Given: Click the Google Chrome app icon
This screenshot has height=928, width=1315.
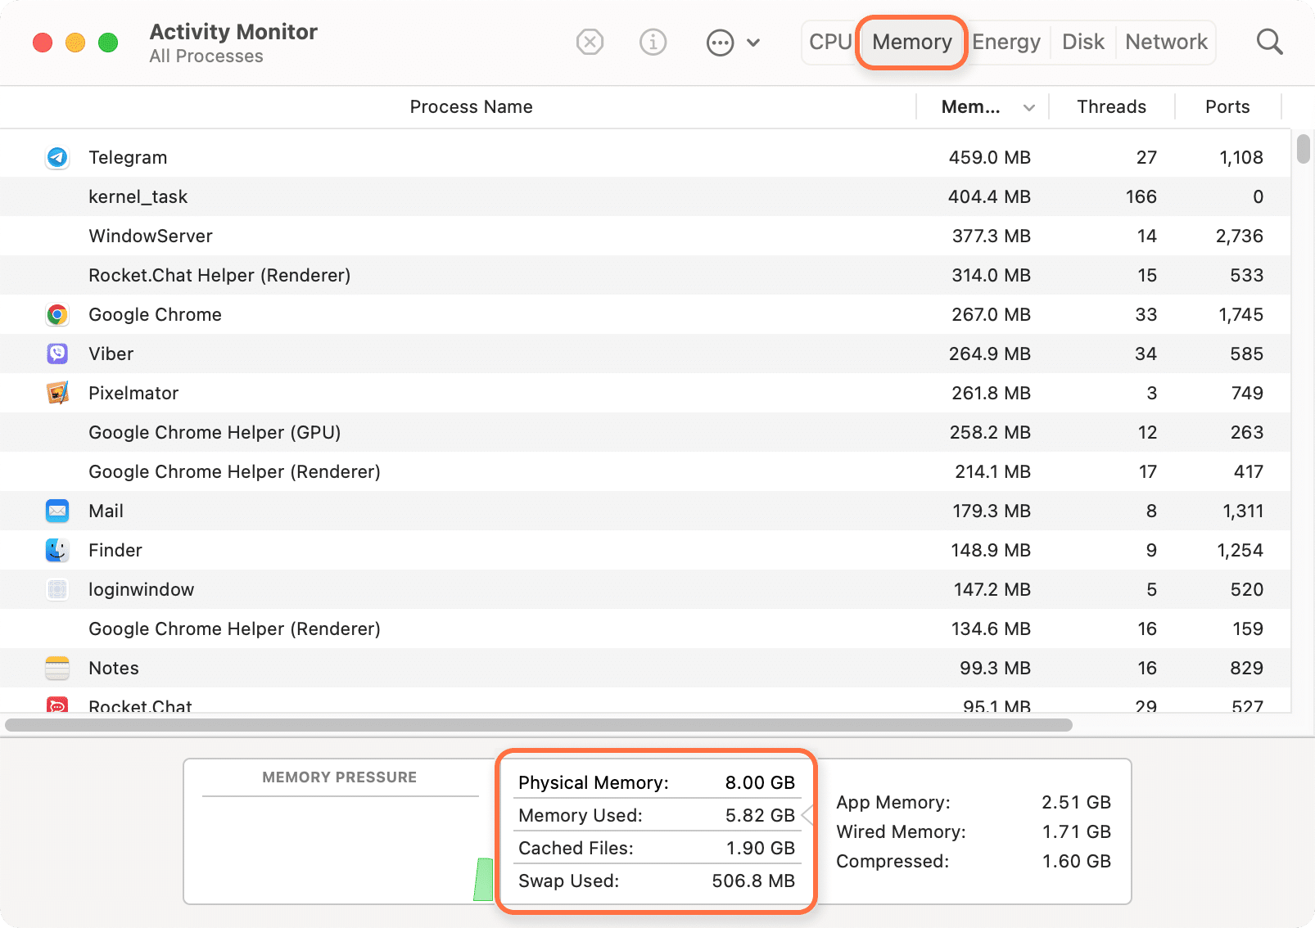Looking at the screenshot, I should coord(57,314).
